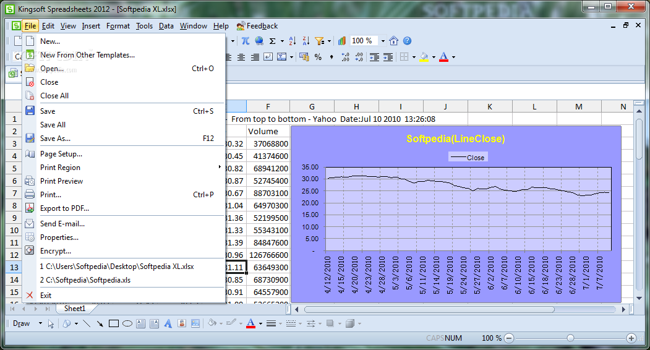Insert a vertical text box
This screenshot has height=350, width=650.
tap(154, 323)
